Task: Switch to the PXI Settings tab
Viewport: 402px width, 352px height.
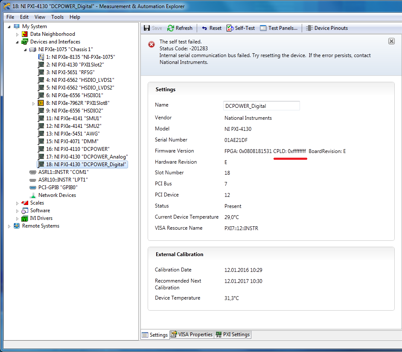Action: coord(233,335)
